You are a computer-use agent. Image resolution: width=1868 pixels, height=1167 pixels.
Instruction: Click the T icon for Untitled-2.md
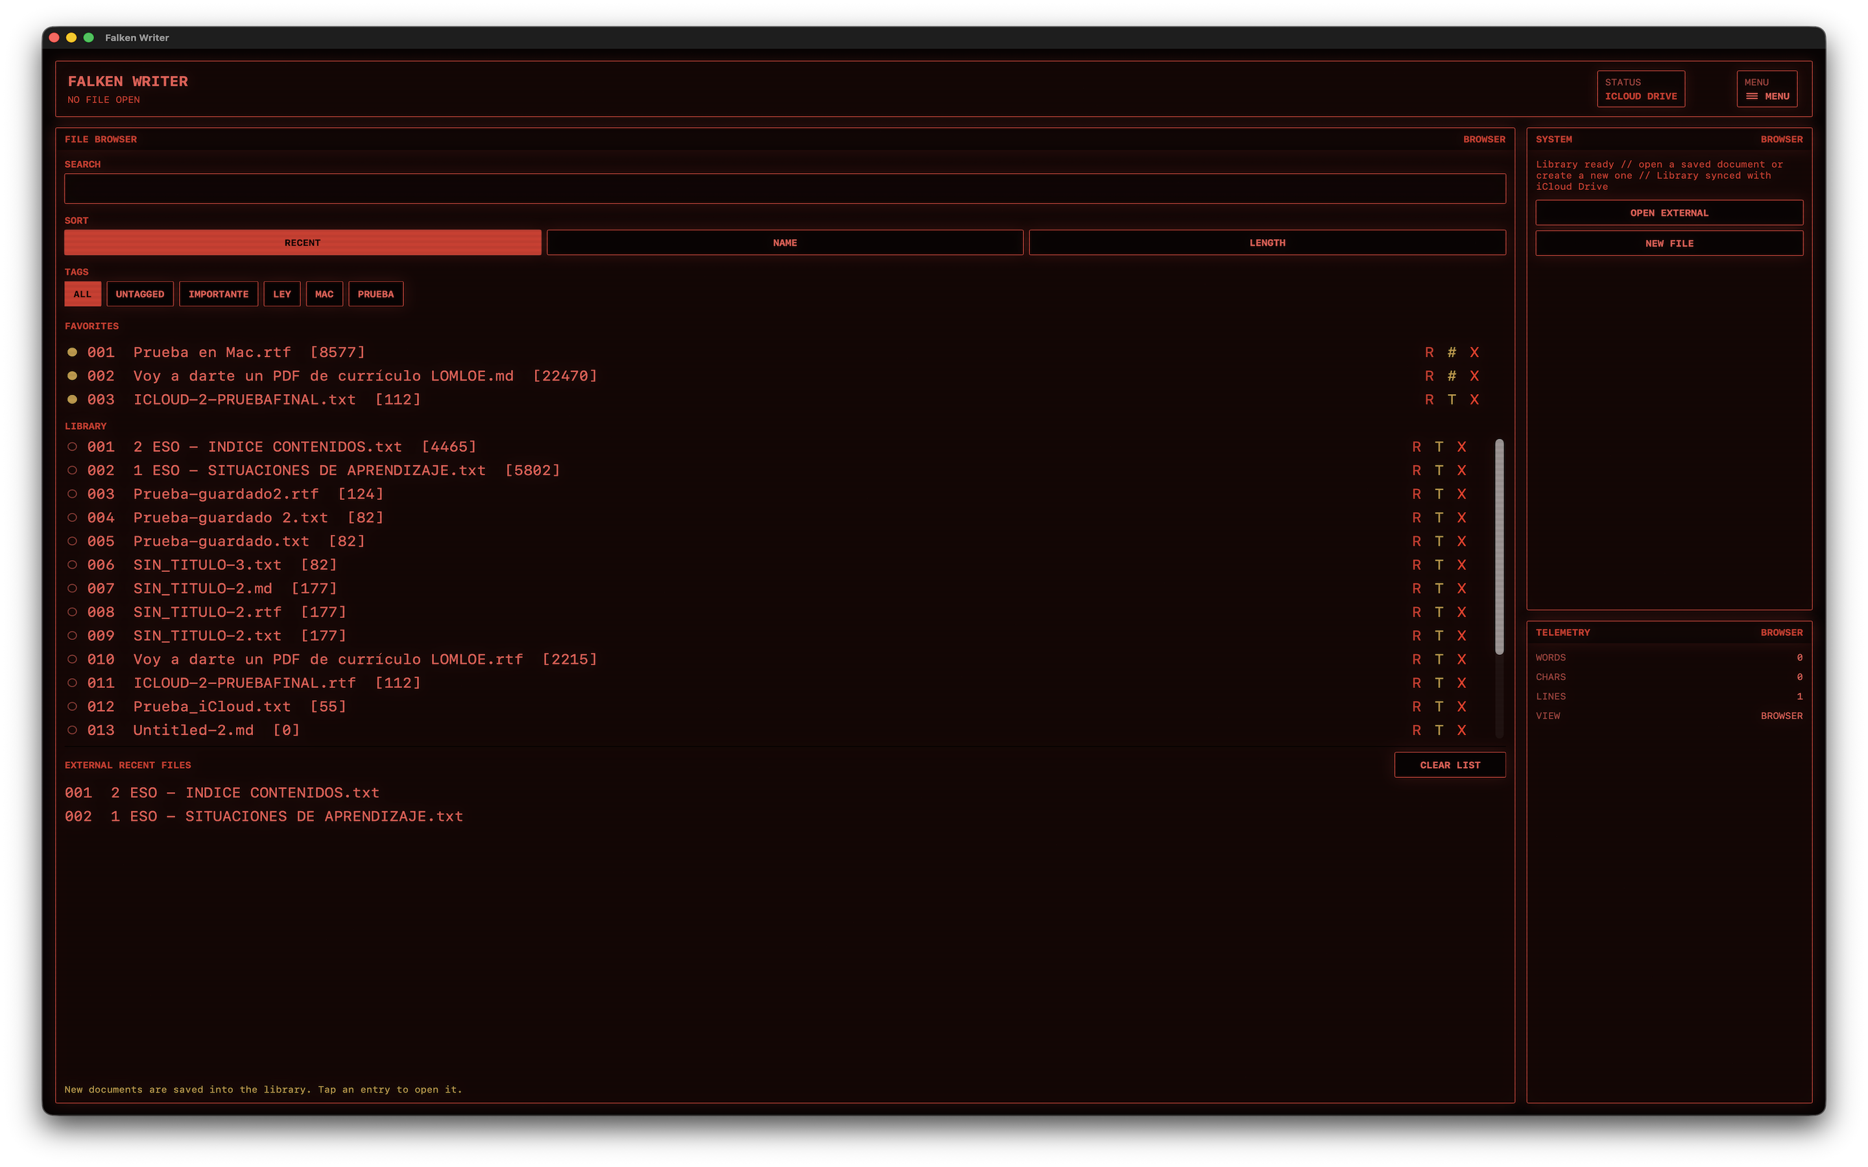pyautogui.click(x=1438, y=730)
